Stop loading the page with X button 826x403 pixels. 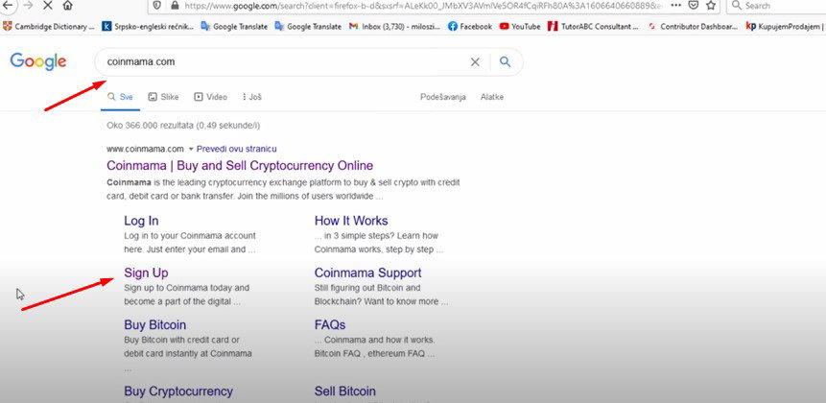[47, 5]
